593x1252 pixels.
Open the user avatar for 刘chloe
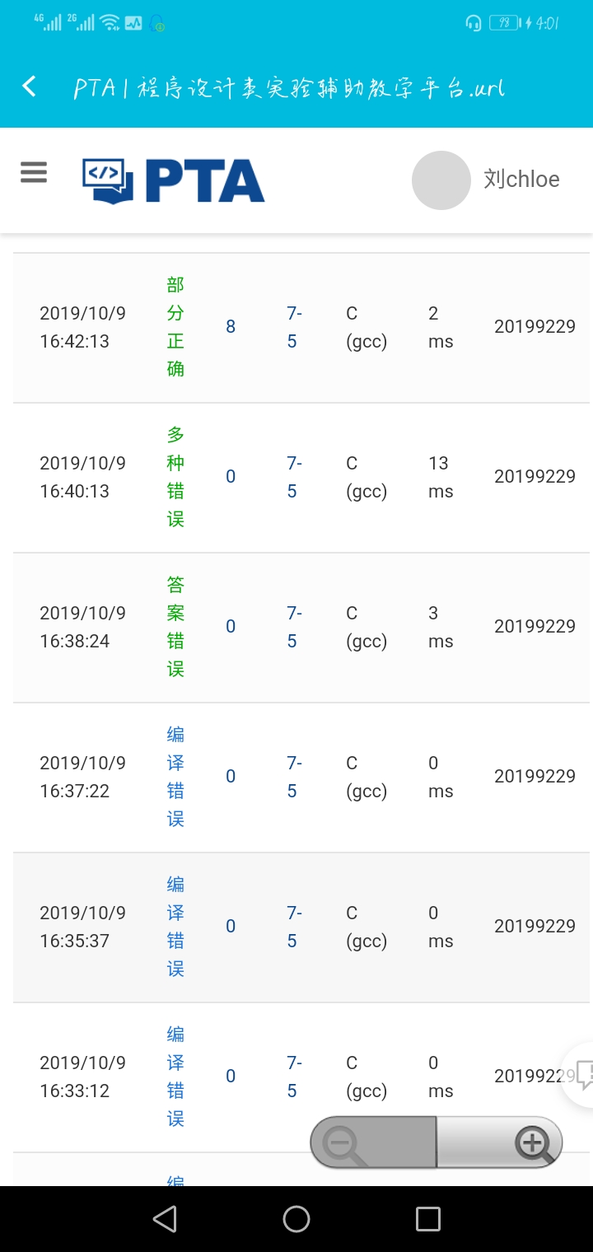click(x=441, y=180)
